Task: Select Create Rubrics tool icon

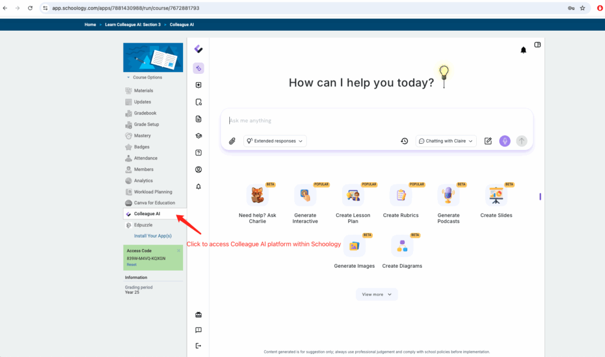Action: point(401,195)
